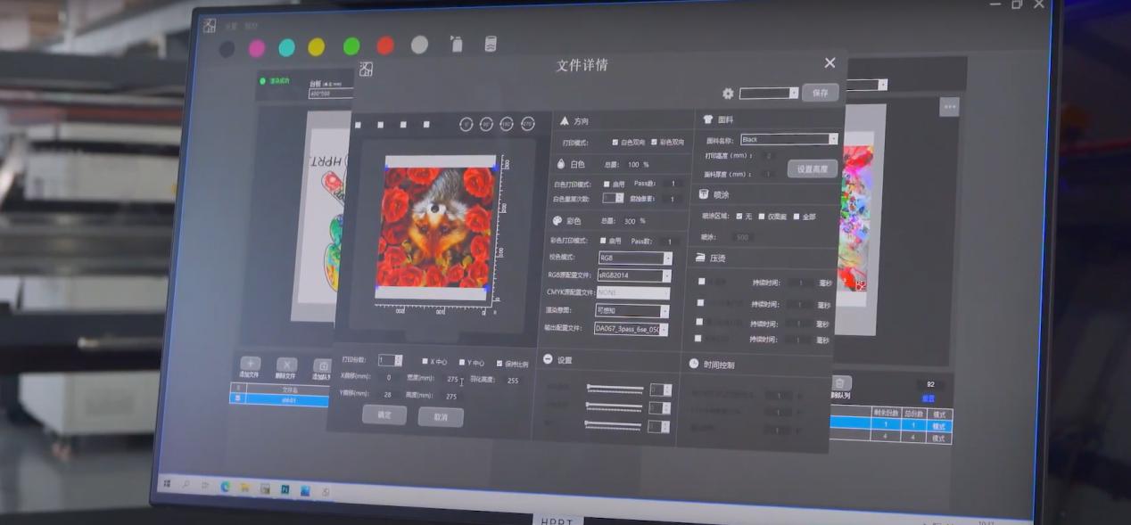Open the sRGB2014 source profile dropdown
The width and height of the screenshot is (1131, 525).
633,275
